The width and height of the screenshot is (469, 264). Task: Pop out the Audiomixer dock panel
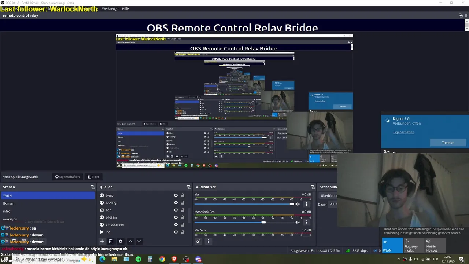coord(313,187)
